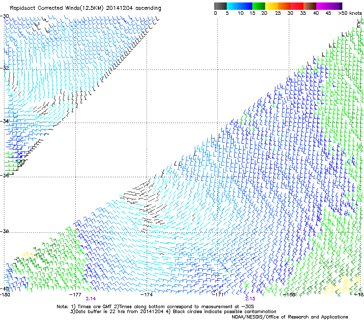Click the '25' knots legend tick label
This screenshot has width=364, height=320.
click(x=278, y=13)
